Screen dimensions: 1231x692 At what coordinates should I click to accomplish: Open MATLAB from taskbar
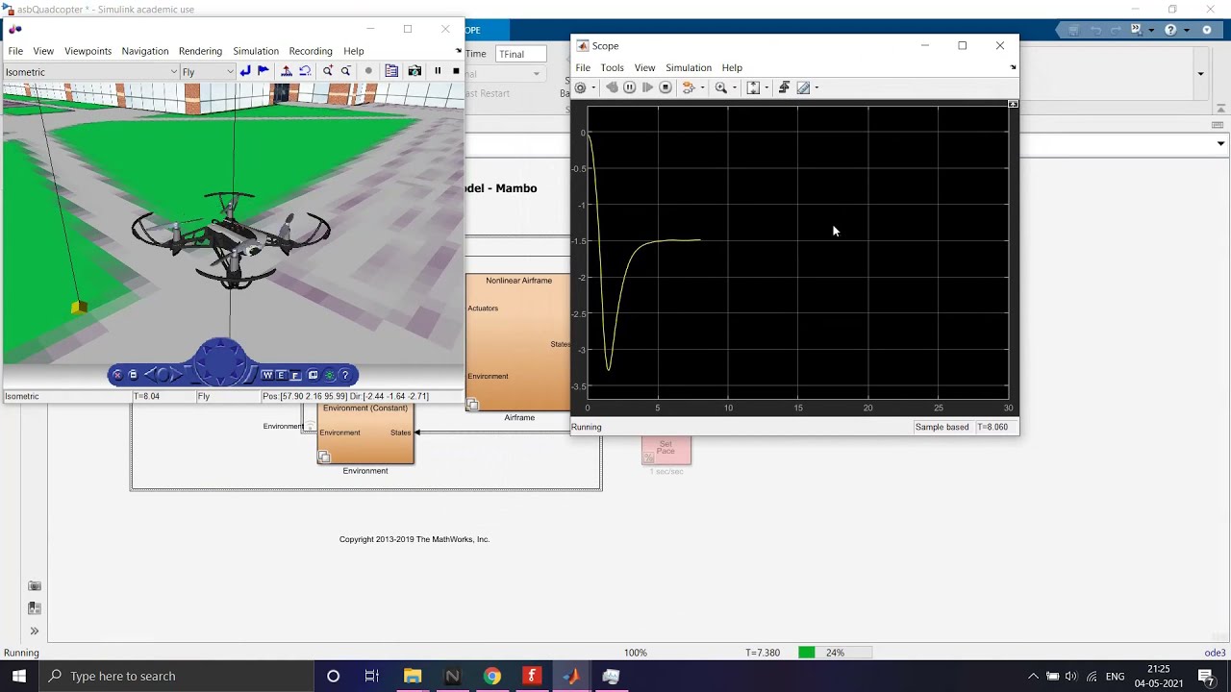click(571, 676)
